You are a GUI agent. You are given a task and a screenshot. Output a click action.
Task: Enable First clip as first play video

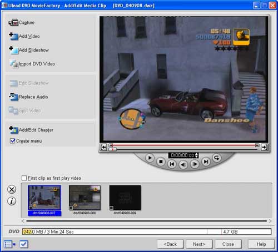[24, 178]
